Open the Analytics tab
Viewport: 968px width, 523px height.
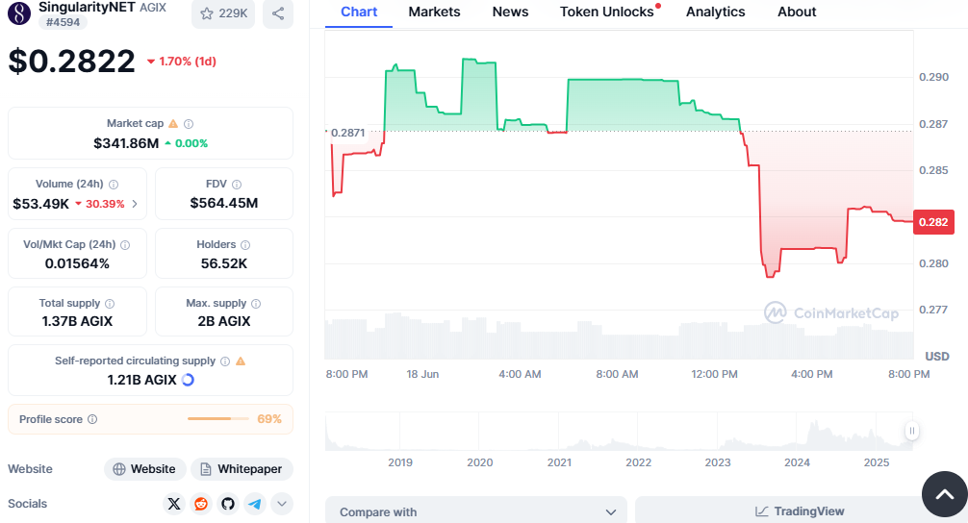716,12
